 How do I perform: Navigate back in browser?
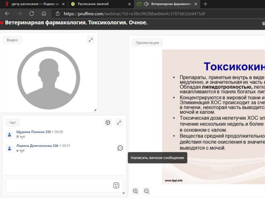pos(7,14)
